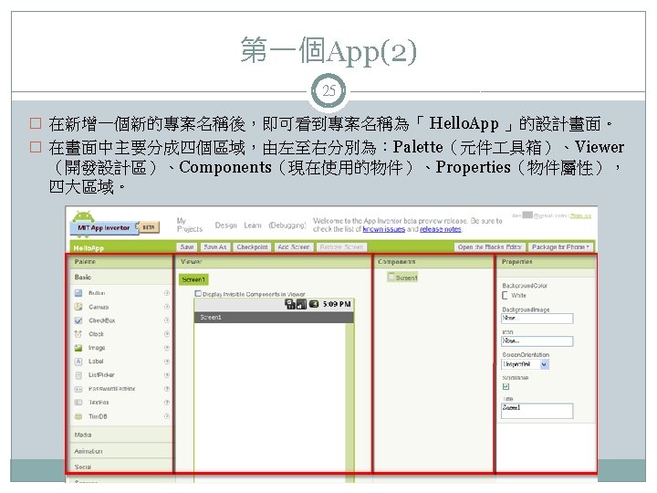The width and height of the screenshot is (657, 493).
Task: Open help icon next to Canvas
Action: (167, 307)
